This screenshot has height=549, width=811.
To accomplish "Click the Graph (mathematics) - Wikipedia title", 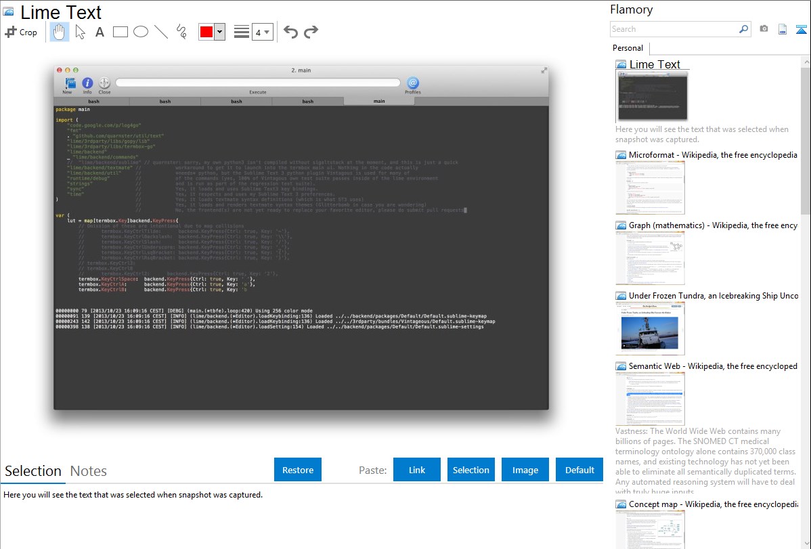I will coord(713,225).
